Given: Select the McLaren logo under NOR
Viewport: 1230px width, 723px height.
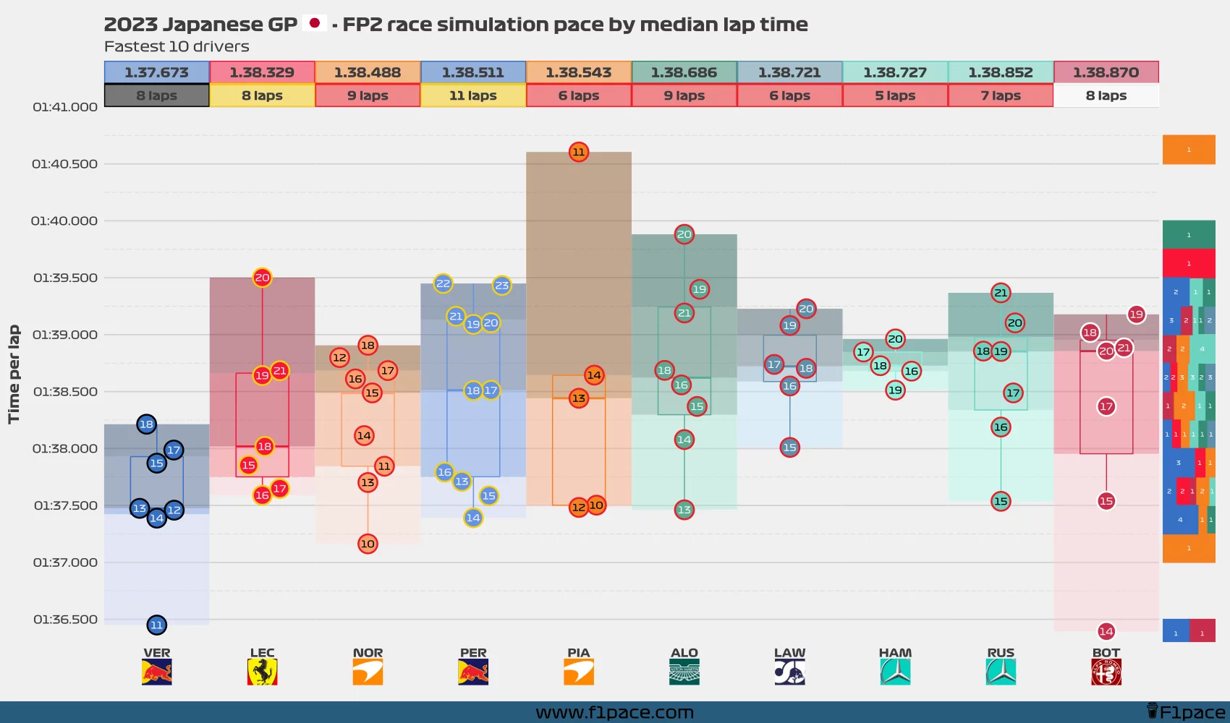Looking at the screenshot, I should click(368, 670).
